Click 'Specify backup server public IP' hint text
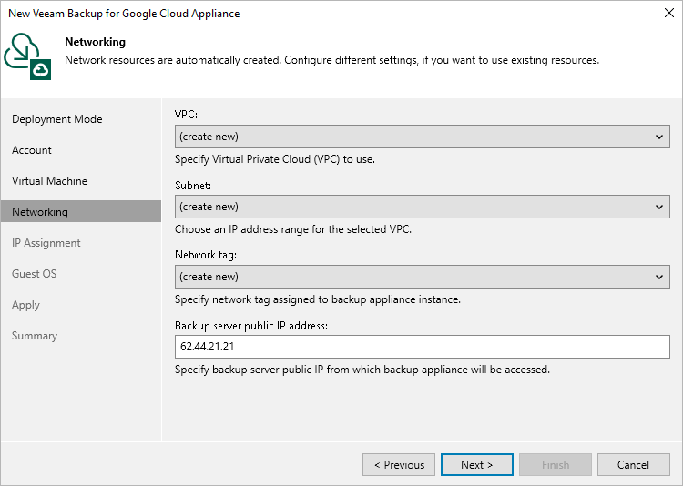This screenshot has height=486, width=683. [362, 370]
